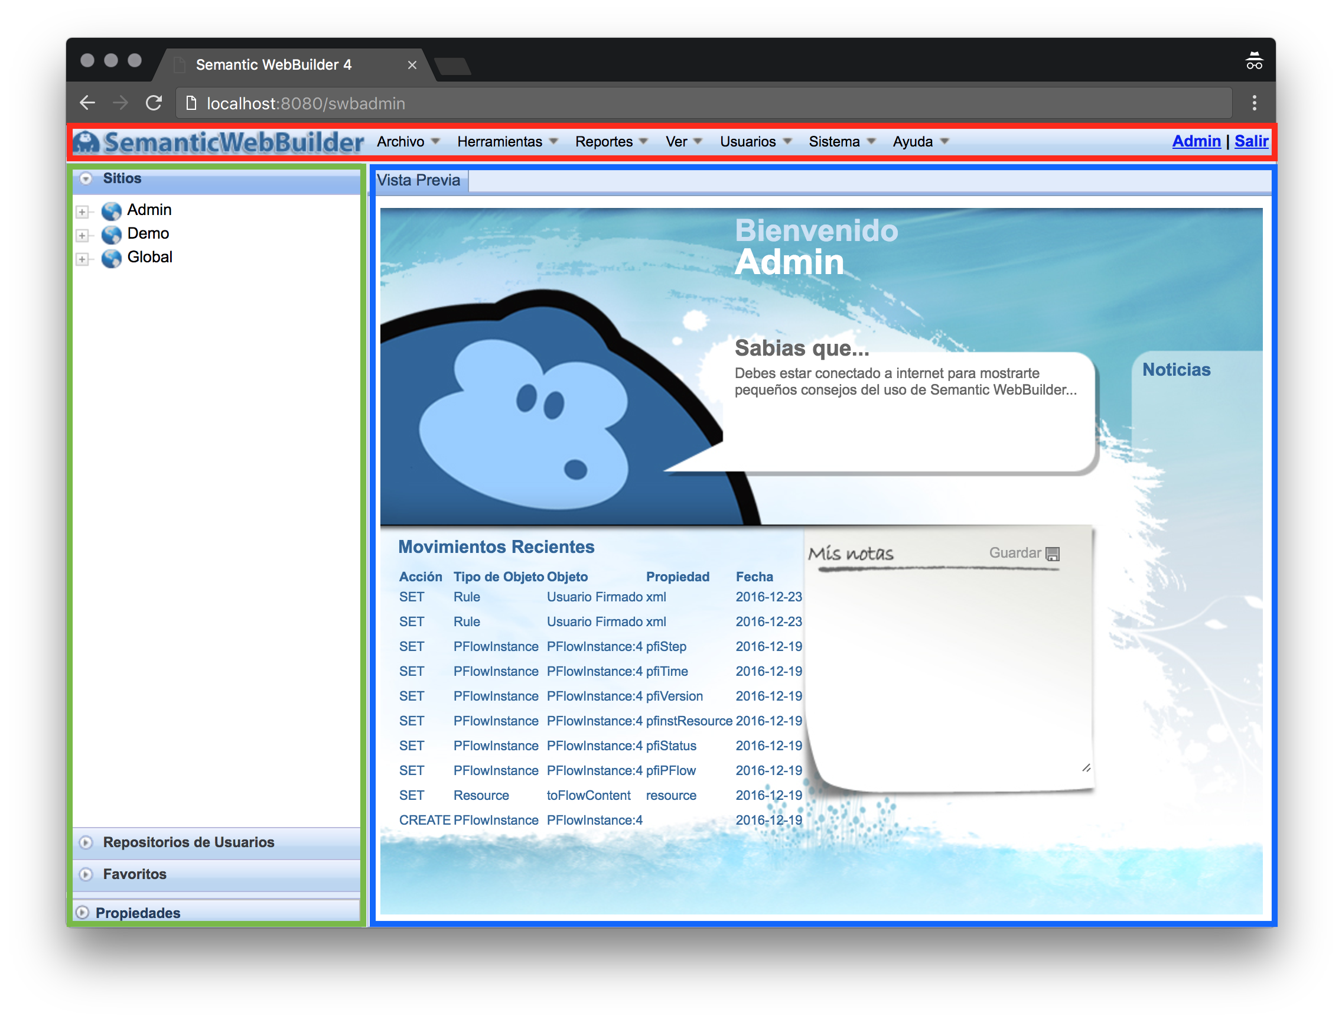Expand the Demo tree node
Screen dimensions: 1342x1022
point(82,236)
